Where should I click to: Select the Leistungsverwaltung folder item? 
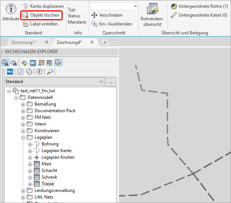tap(55, 190)
